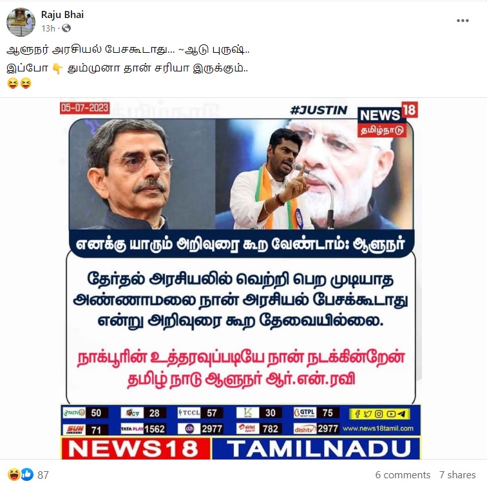Click the www.news18tamil.com web address

point(378,429)
